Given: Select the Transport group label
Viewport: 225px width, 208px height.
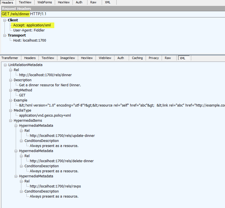Looking at the screenshot, I should pos(17,35).
